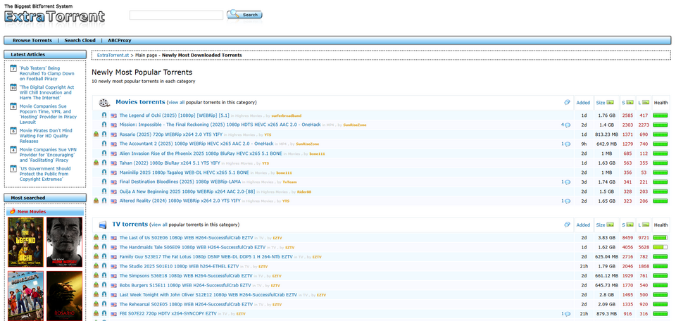This screenshot has width=676, height=321.
Task: Click 'view all' link in TV torrents header
Action: 159,225
